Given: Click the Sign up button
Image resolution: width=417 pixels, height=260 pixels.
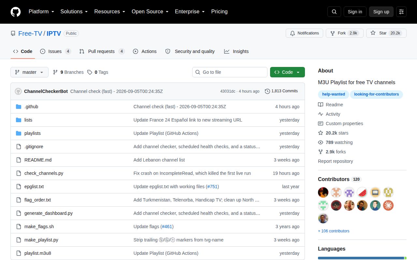Looking at the screenshot, I should [381, 12].
